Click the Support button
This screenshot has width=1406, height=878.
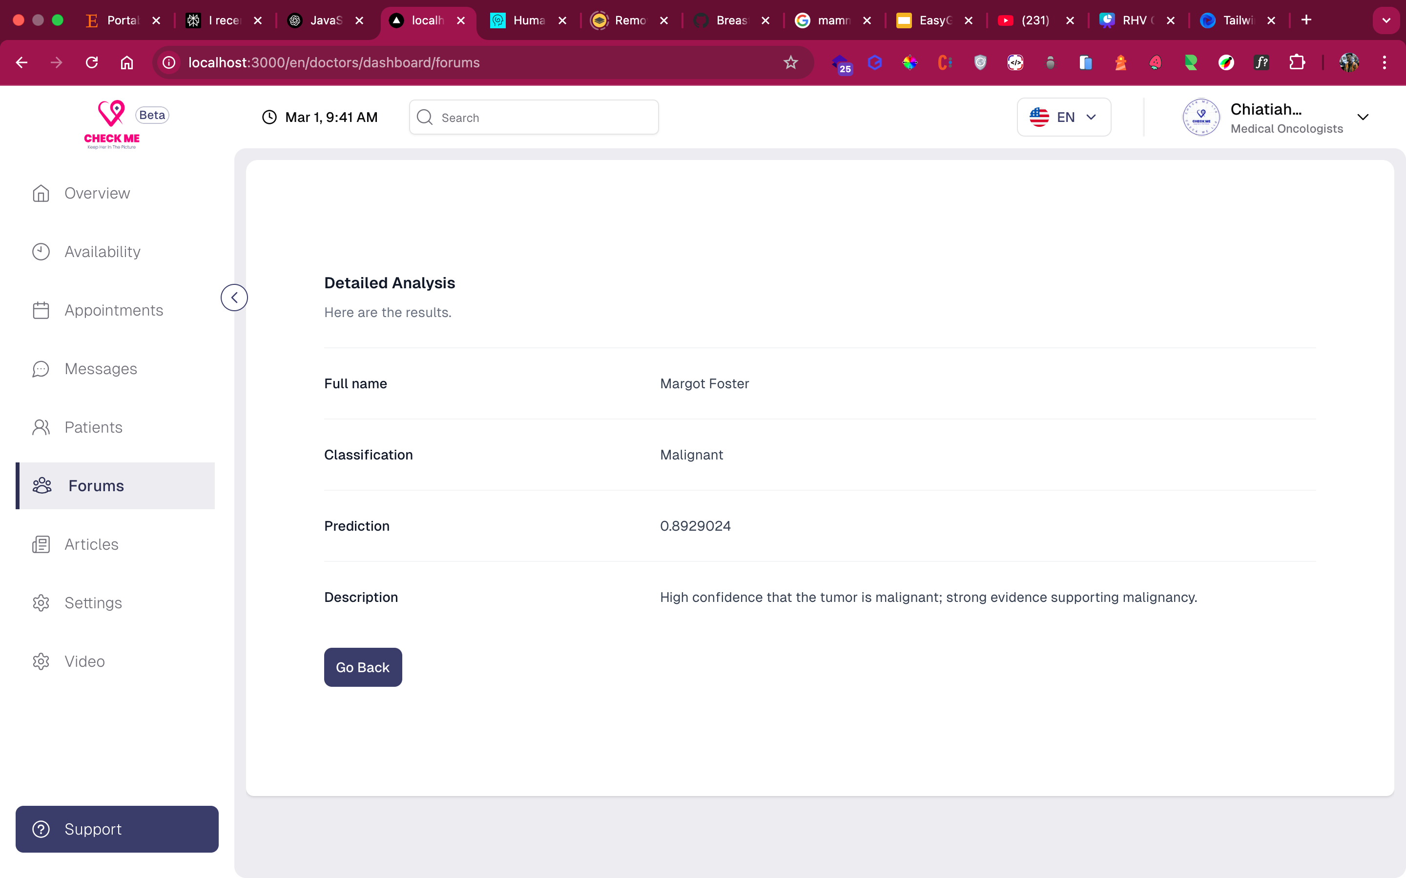coord(117,829)
